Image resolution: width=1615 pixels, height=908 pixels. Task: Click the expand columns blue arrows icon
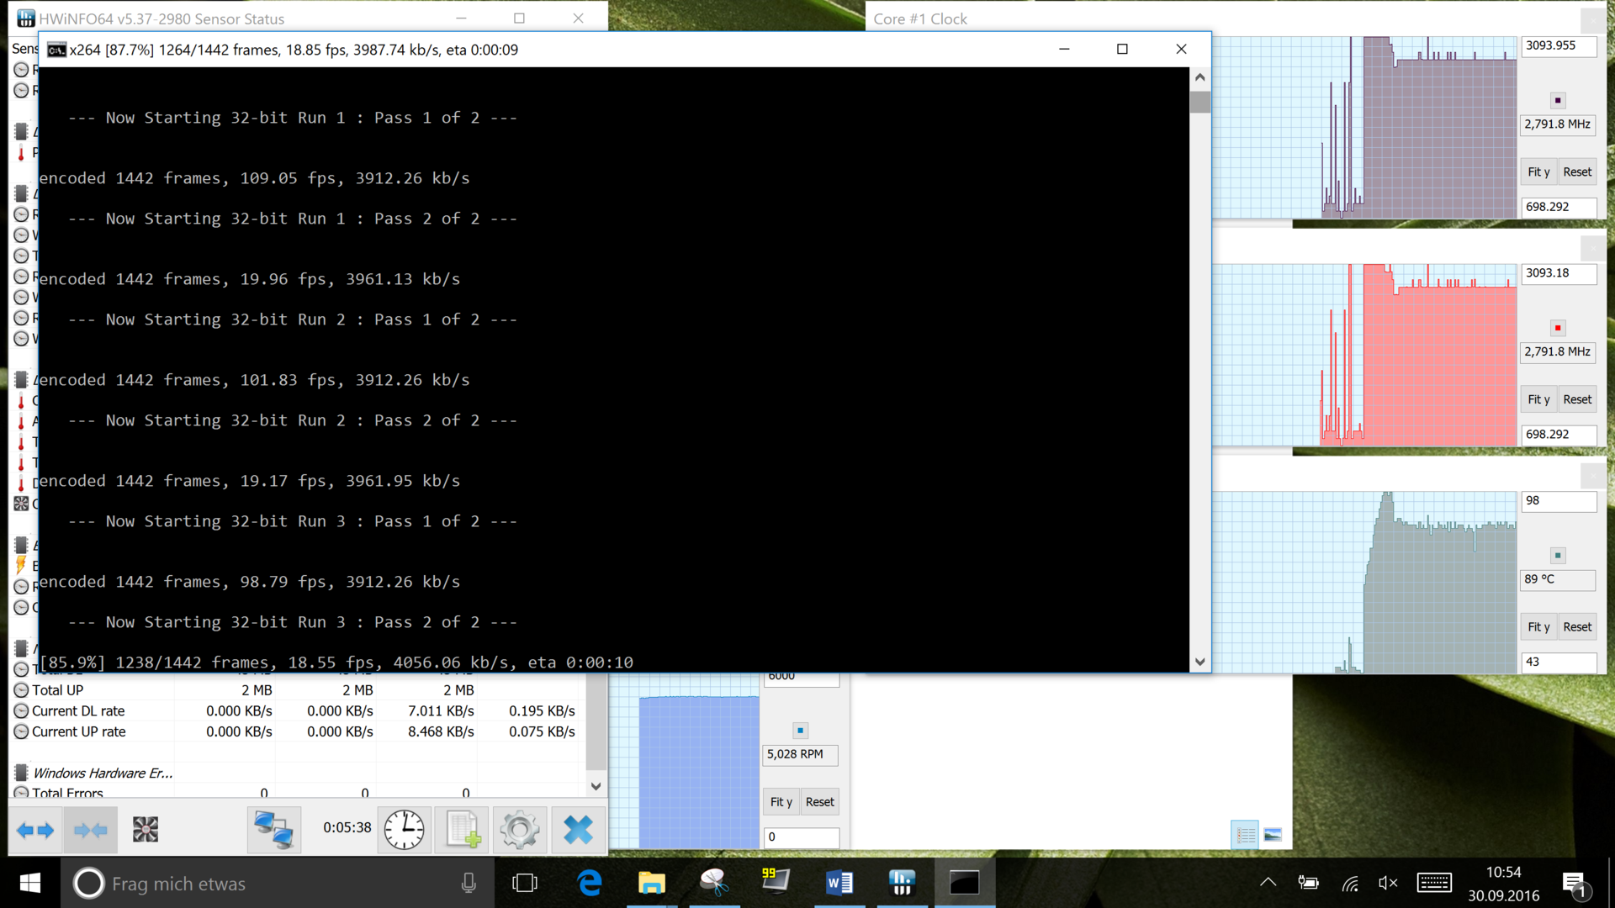pos(35,831)
